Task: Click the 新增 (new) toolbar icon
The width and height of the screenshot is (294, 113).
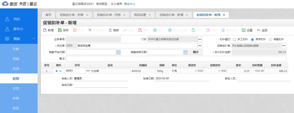Action: coord(45,30)
